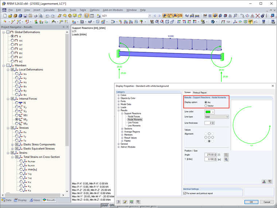The width and height of the screenshot is (277, 208).
Task: Click the New document toolbar icon
Action: point(5,16)
